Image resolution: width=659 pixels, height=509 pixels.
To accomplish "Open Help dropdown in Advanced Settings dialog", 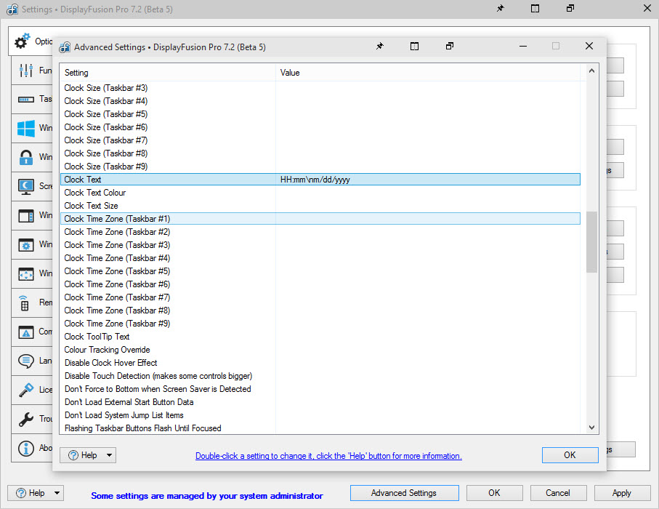I will (x=89, y=455).
